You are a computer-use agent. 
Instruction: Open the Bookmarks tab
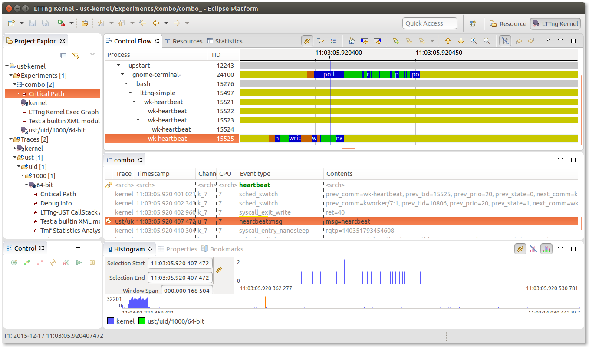click(x=222, y=249)
